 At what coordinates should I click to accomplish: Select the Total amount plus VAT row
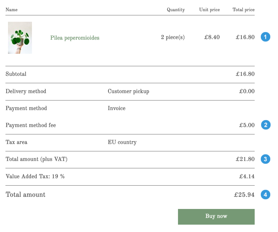click(x=128, y=159)
